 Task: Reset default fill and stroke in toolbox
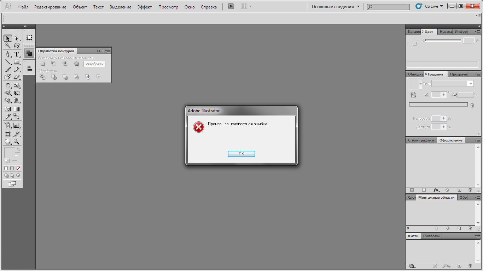7,161
